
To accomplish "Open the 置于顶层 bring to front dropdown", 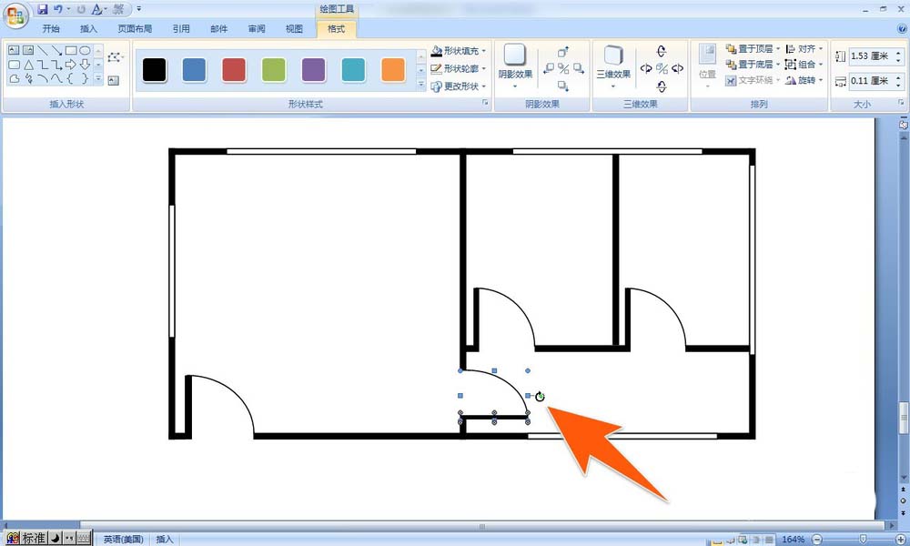I will (753, 49).
